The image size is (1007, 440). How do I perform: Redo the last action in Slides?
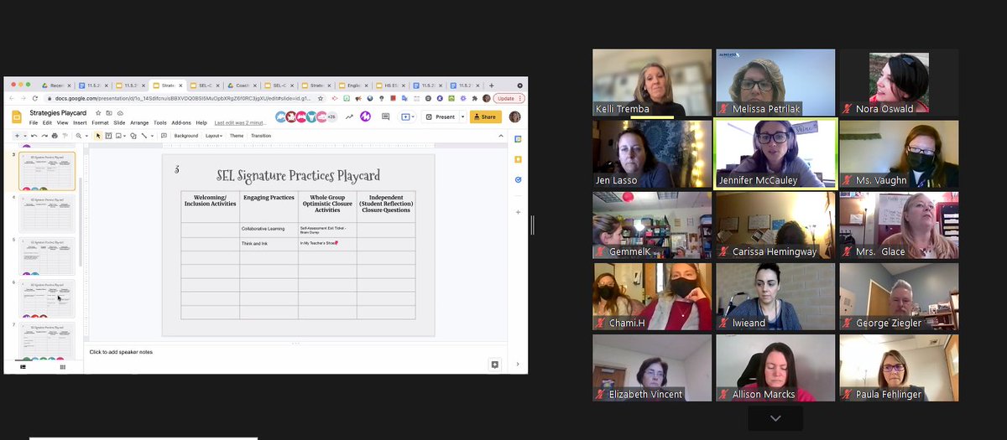[x=44, y=136]
